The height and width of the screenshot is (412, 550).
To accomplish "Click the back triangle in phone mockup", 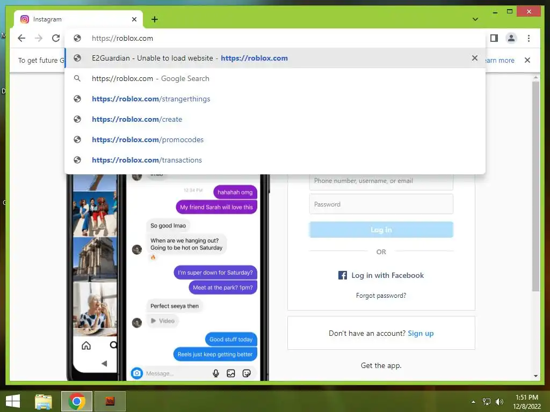I will [x=104, y=363].
